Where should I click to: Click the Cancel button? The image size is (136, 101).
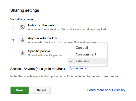click(42, 90)
